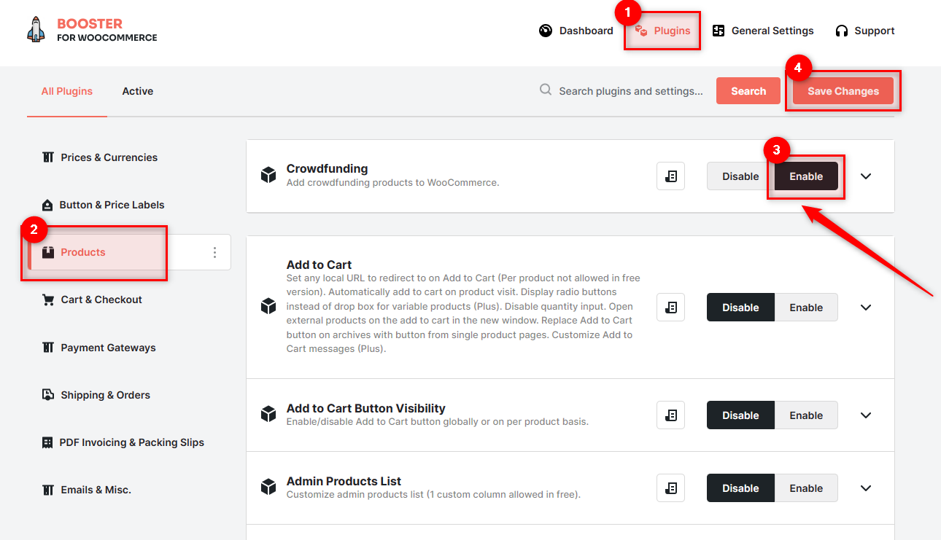Open the Dashboard menu item
Viewport: 941px width, 540px height.
point(576,31)
